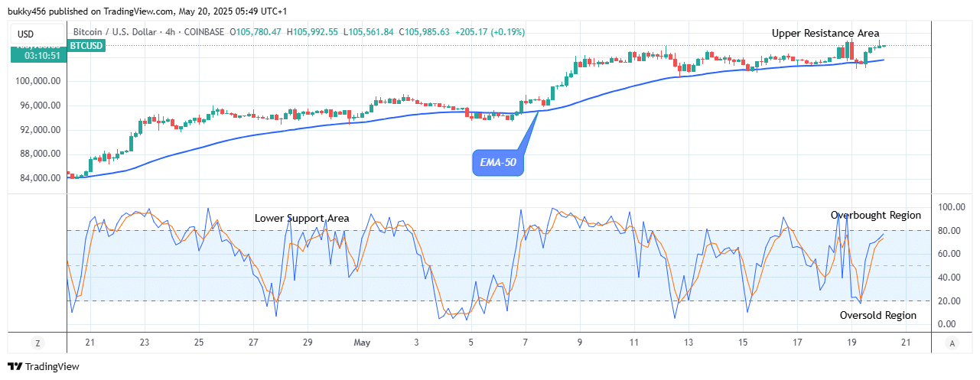Select the Oversold Region annotation

pyautogui.click(x=877, y=315)
